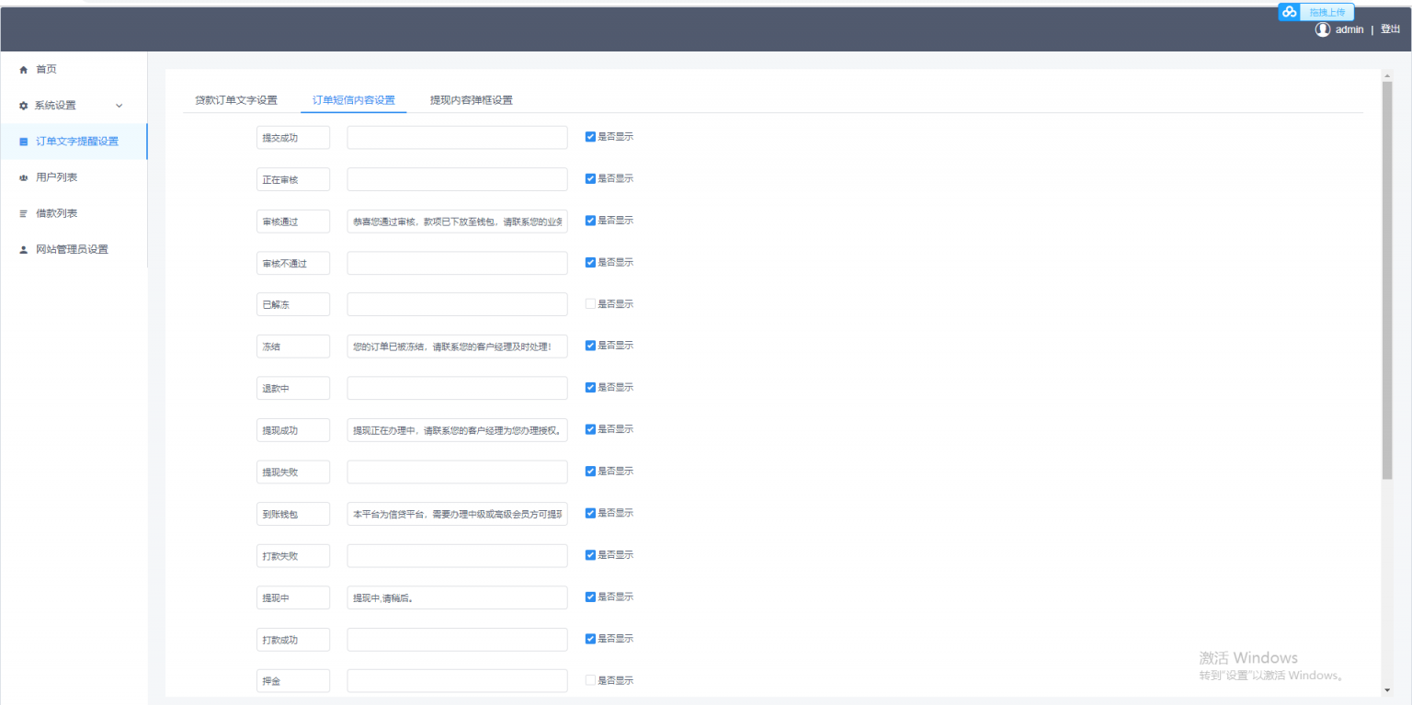Click the 网站管理员设置 person icon
Screen dimensions: 1412x705
click(x=24, y=250)
